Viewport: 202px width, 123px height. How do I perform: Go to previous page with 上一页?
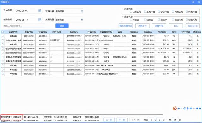pyautogui.click(x=109, y=120)
